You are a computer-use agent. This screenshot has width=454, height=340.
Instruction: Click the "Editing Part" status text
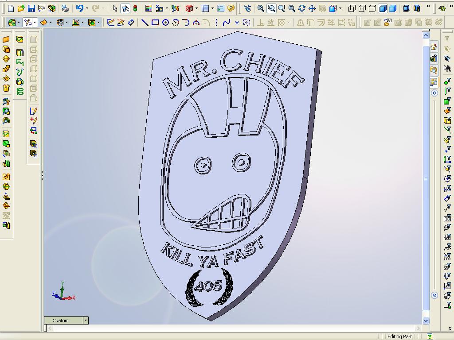coord(399,336)
